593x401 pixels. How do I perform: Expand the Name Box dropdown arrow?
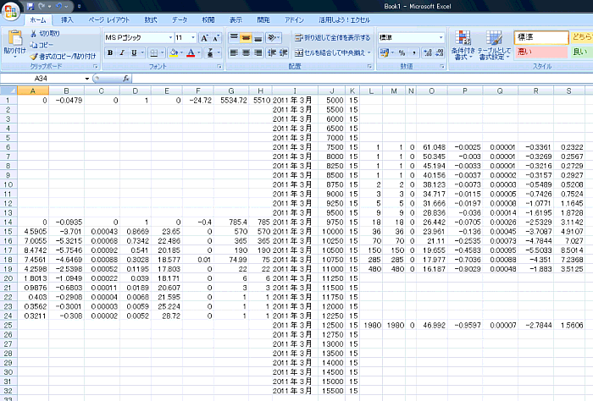point(87,79)
